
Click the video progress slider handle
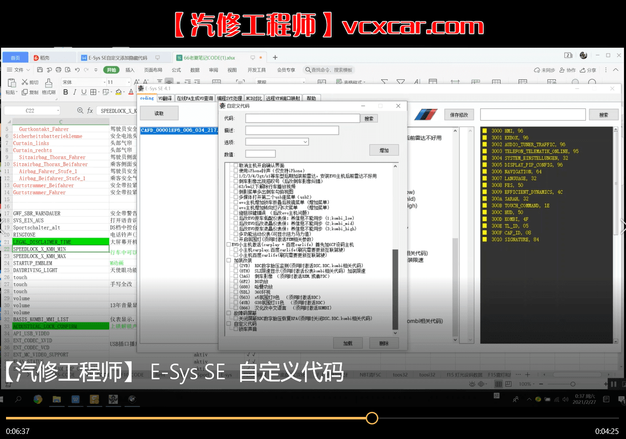pos(372,418)
